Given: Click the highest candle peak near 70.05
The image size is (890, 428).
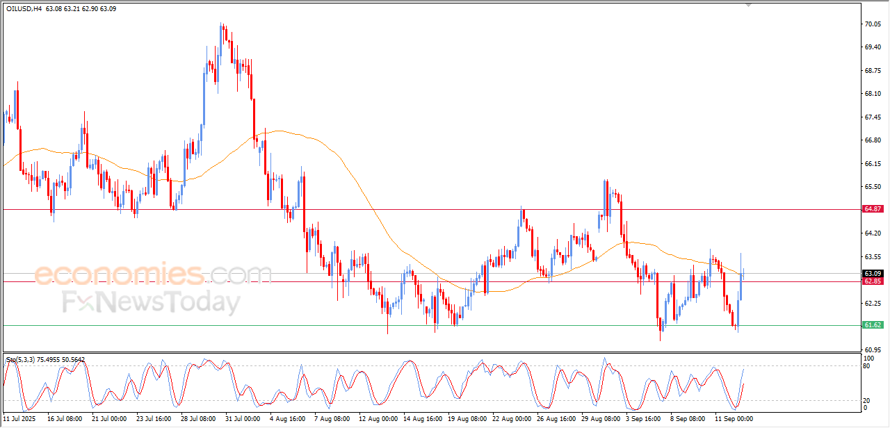Looking at the screenshot, I should pos(221,28).
